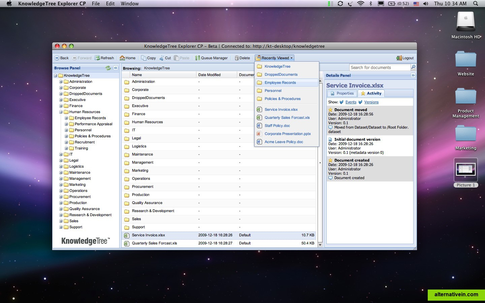
Task: Click the volume icon in menu bar
Action: (426, 4)
